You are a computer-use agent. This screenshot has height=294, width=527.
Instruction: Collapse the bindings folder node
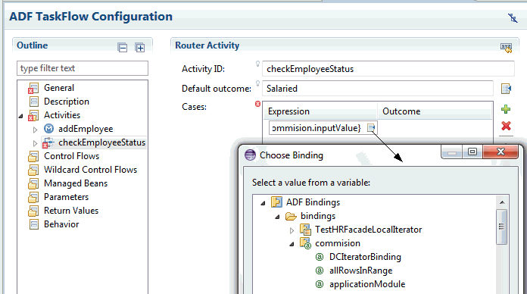pyautogui.click(x=278, y=217)
